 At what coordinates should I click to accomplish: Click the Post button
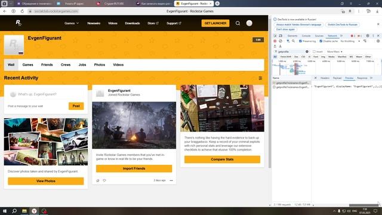[76, 106]
